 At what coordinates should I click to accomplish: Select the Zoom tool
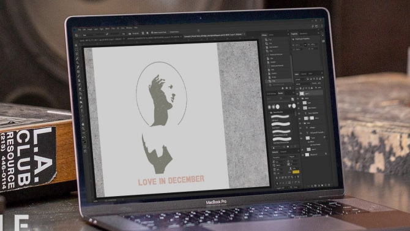[x=83, y=128]
